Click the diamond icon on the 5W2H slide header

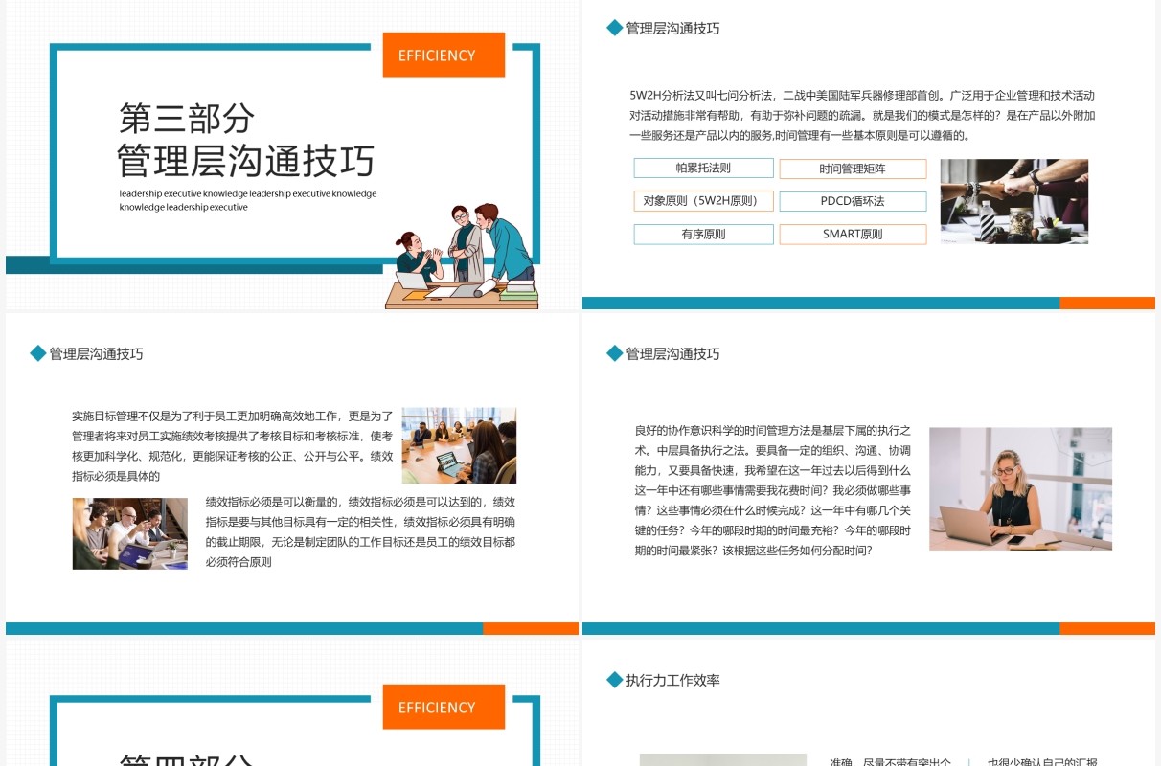615,28
